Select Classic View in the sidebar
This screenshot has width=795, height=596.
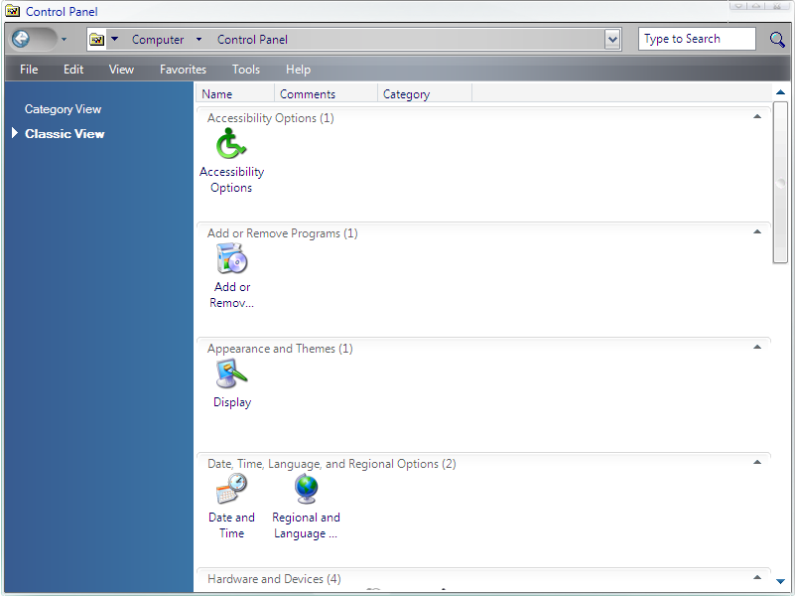pos(65,134)
